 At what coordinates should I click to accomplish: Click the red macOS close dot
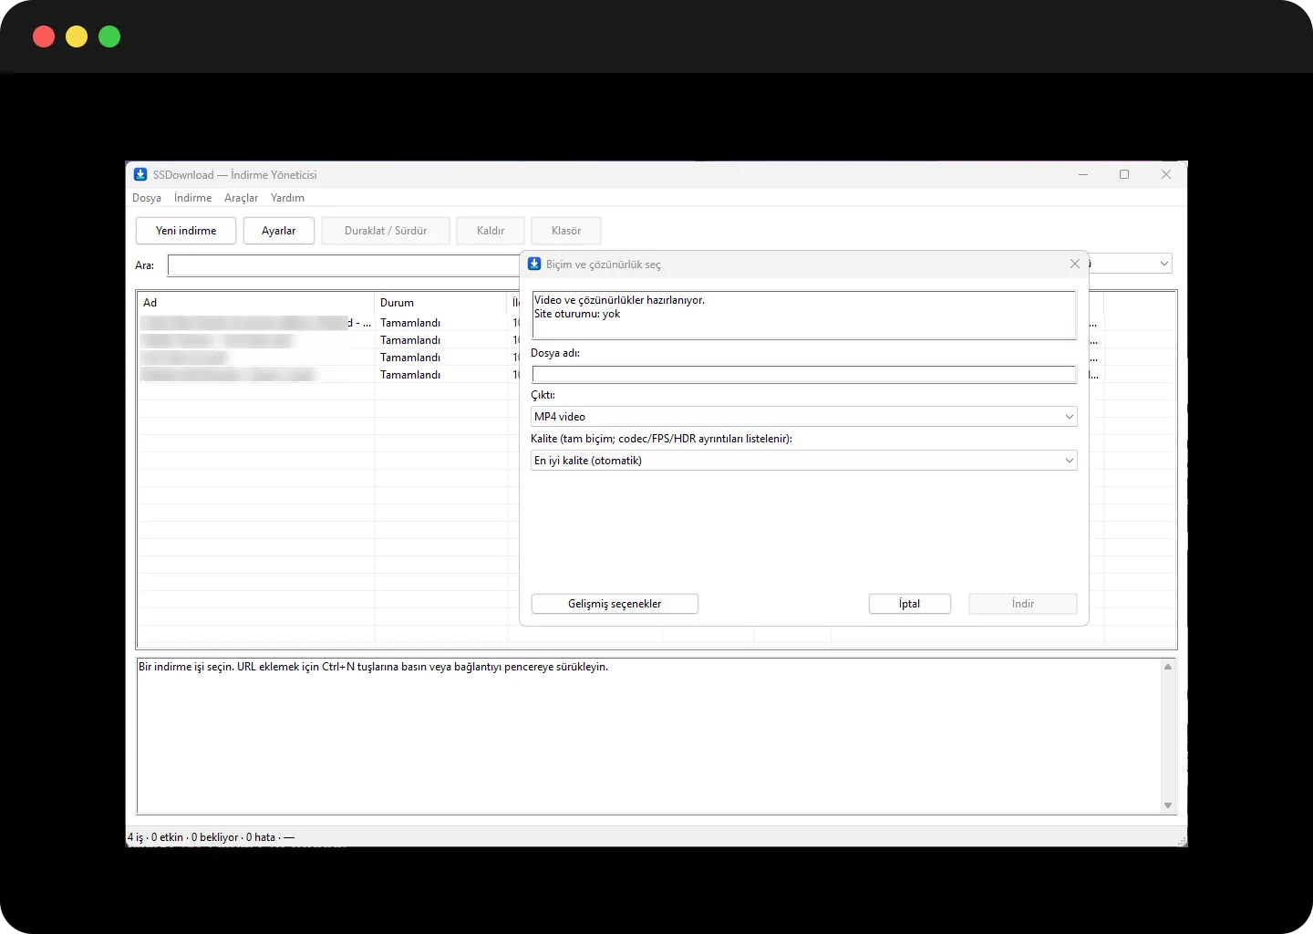coord(44,36)
